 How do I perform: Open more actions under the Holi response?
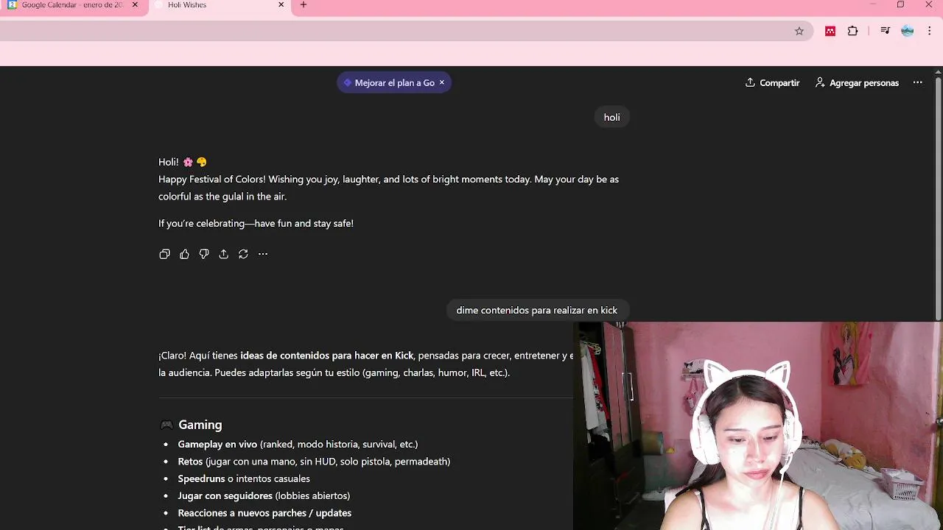(x=263, y=254)
